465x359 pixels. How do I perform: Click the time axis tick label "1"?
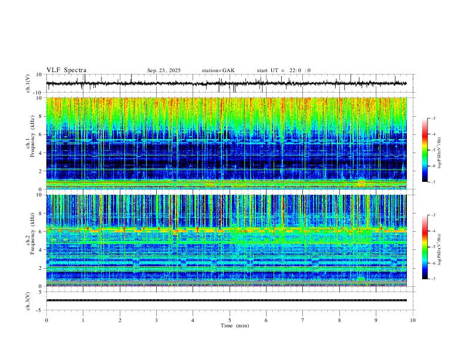click(83, 320)
